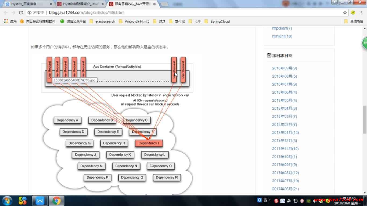The image size is (367, 206).
Task: Expand the SpringCloud bookmark folder
Action: click(217, 21)
